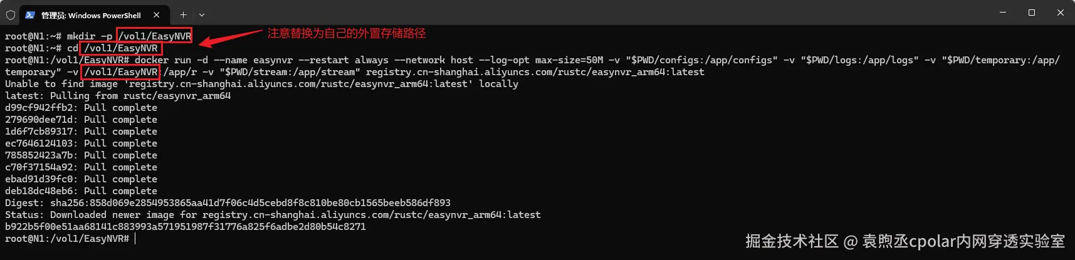Minimize the terminal window

pos(1003,13)
